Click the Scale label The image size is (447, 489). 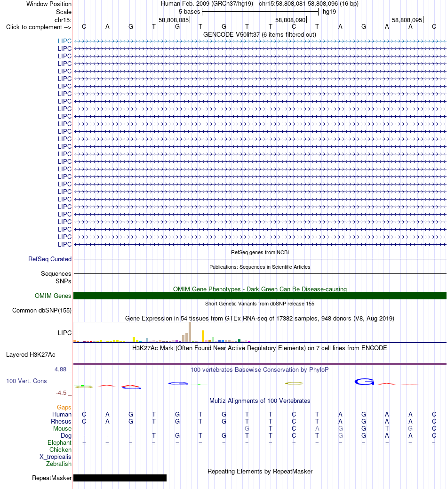[64, 12]
